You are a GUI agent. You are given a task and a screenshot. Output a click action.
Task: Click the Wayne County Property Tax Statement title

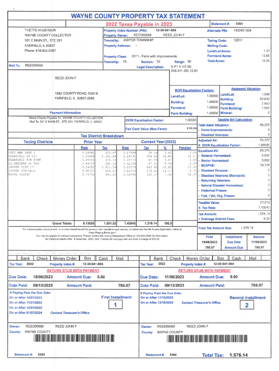(137, 16)
